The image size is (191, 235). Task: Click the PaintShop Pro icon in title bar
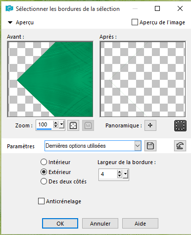pos(9,8)
